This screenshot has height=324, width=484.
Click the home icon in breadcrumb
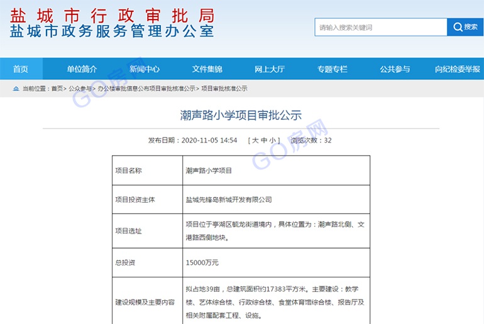(x=16, y=89)
